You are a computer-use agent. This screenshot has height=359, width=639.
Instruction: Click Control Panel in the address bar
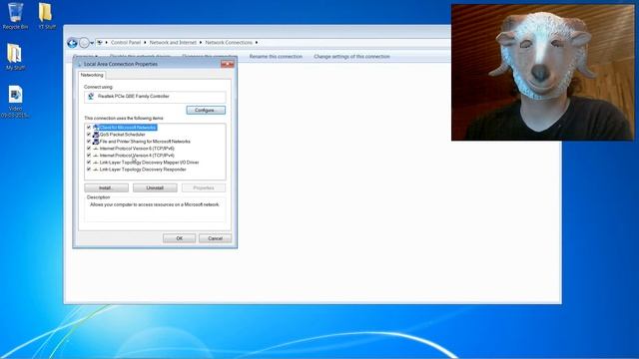(x=126, y=42)
